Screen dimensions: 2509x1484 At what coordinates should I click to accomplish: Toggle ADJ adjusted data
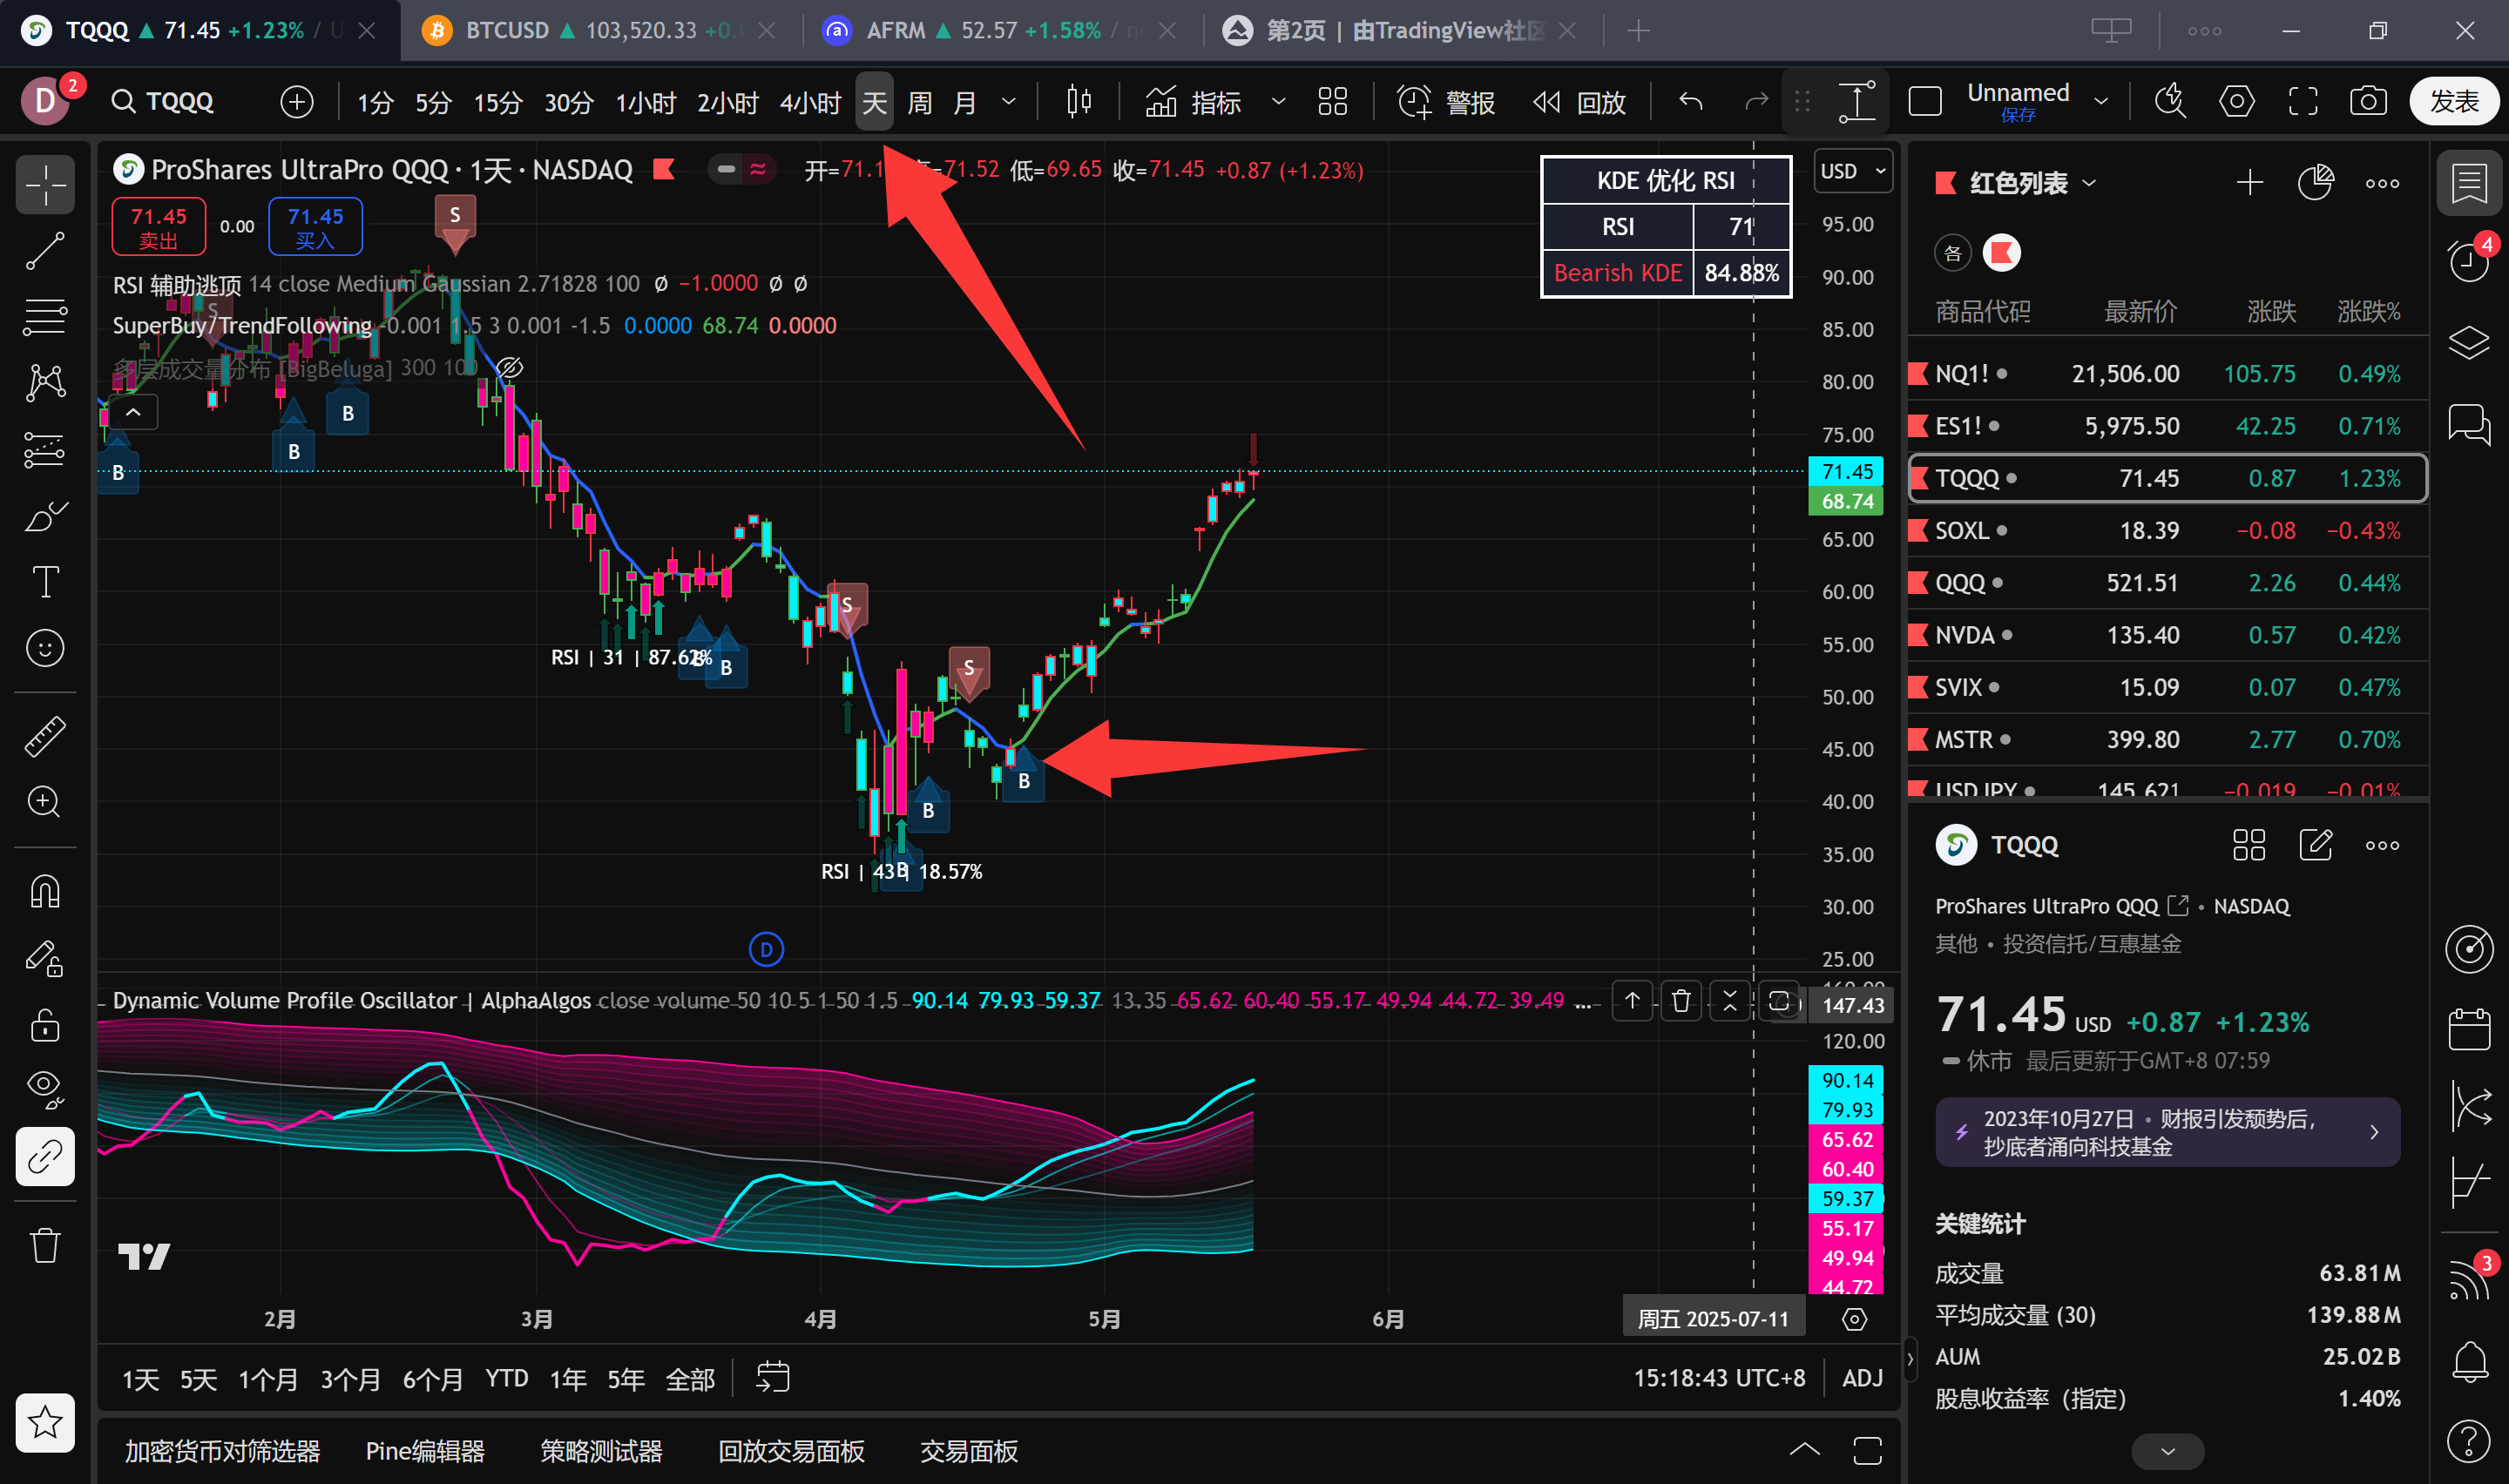tap(1863, 1378)
